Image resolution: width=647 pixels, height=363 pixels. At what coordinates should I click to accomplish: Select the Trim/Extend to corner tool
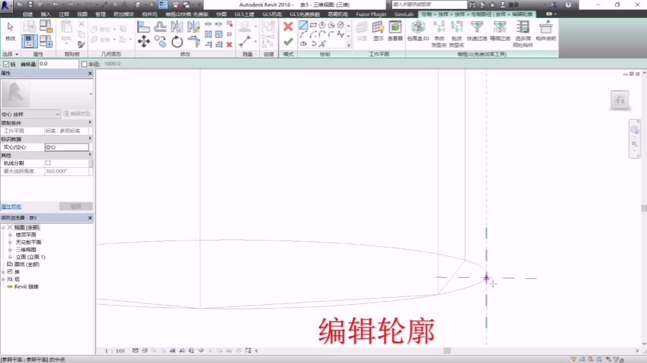(x=194, y=41)
